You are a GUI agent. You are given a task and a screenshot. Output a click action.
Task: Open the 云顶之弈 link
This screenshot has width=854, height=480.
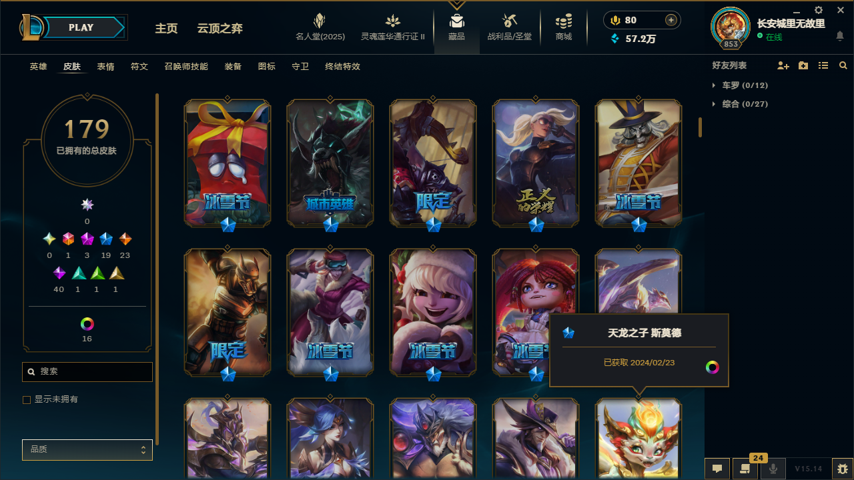(x=220, y=29)
